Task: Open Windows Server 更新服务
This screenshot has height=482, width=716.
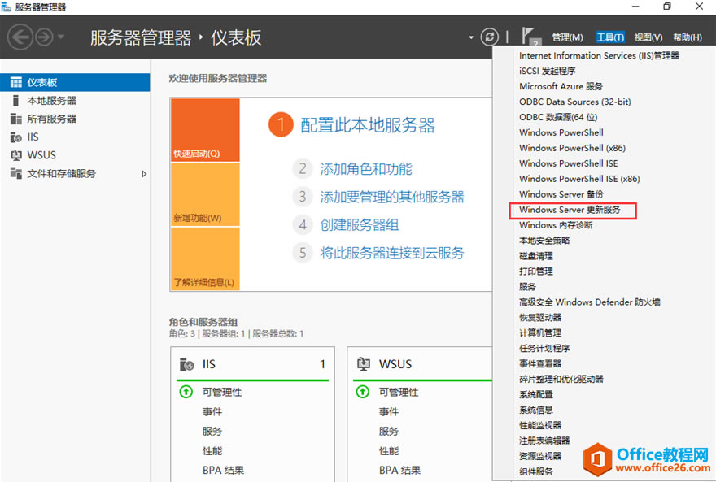Action: 570,210
